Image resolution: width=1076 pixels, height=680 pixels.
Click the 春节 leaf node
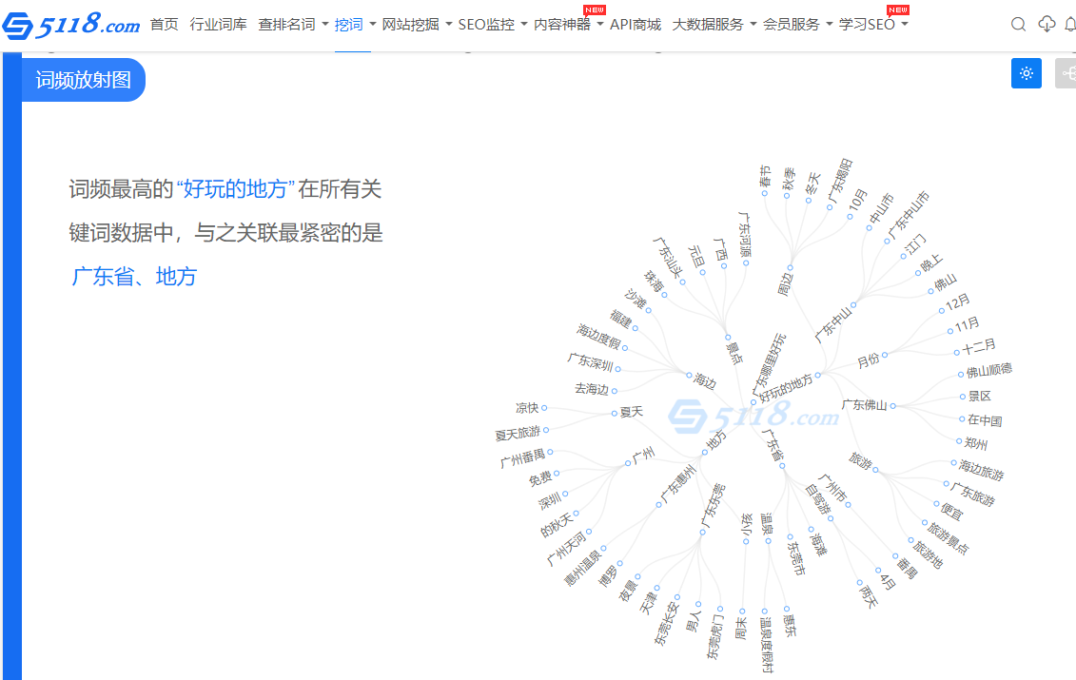[765, 176]
